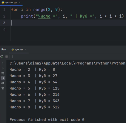Viewport: 126px width, 123px height.
Task: Jump up the stack trace with up arrow
Action: coord(3,63)
